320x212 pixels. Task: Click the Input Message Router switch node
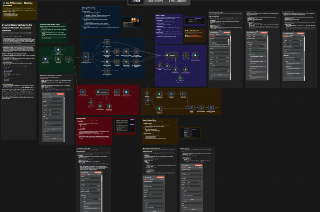click(86, 57)
